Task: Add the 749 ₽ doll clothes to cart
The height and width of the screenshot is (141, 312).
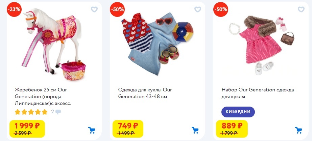Action: click(x=195, y=130)
